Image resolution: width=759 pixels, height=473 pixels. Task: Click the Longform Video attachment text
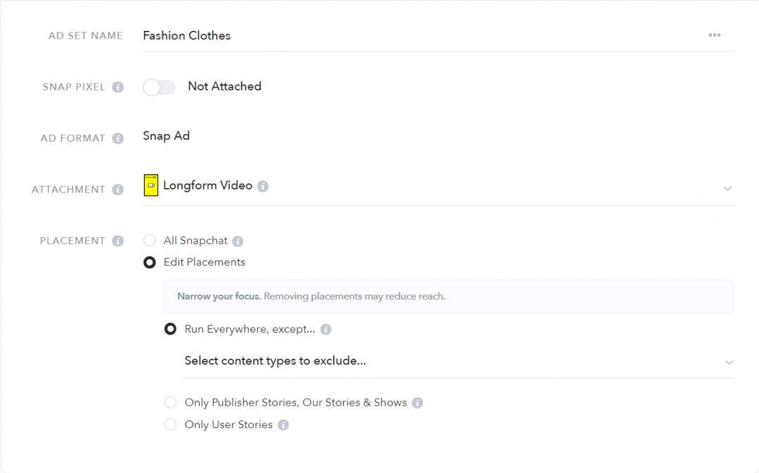pyautogui.click(x=207, y=185)
